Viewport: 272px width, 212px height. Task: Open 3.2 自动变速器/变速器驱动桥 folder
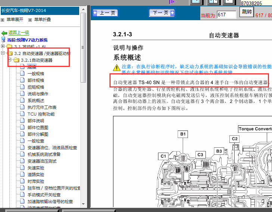point(42,53)
